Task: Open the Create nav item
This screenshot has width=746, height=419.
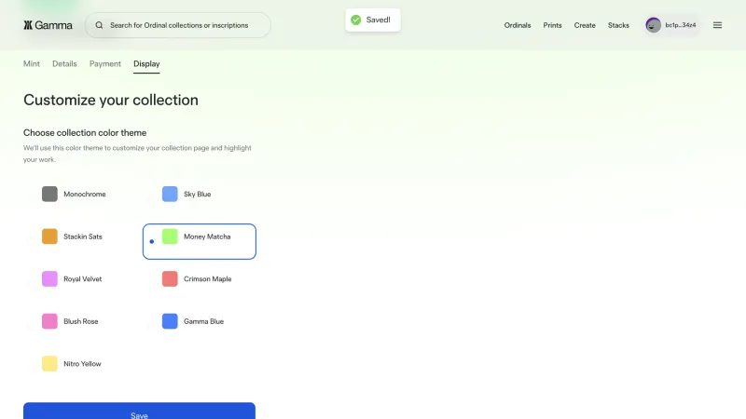Action: point(585,25)
